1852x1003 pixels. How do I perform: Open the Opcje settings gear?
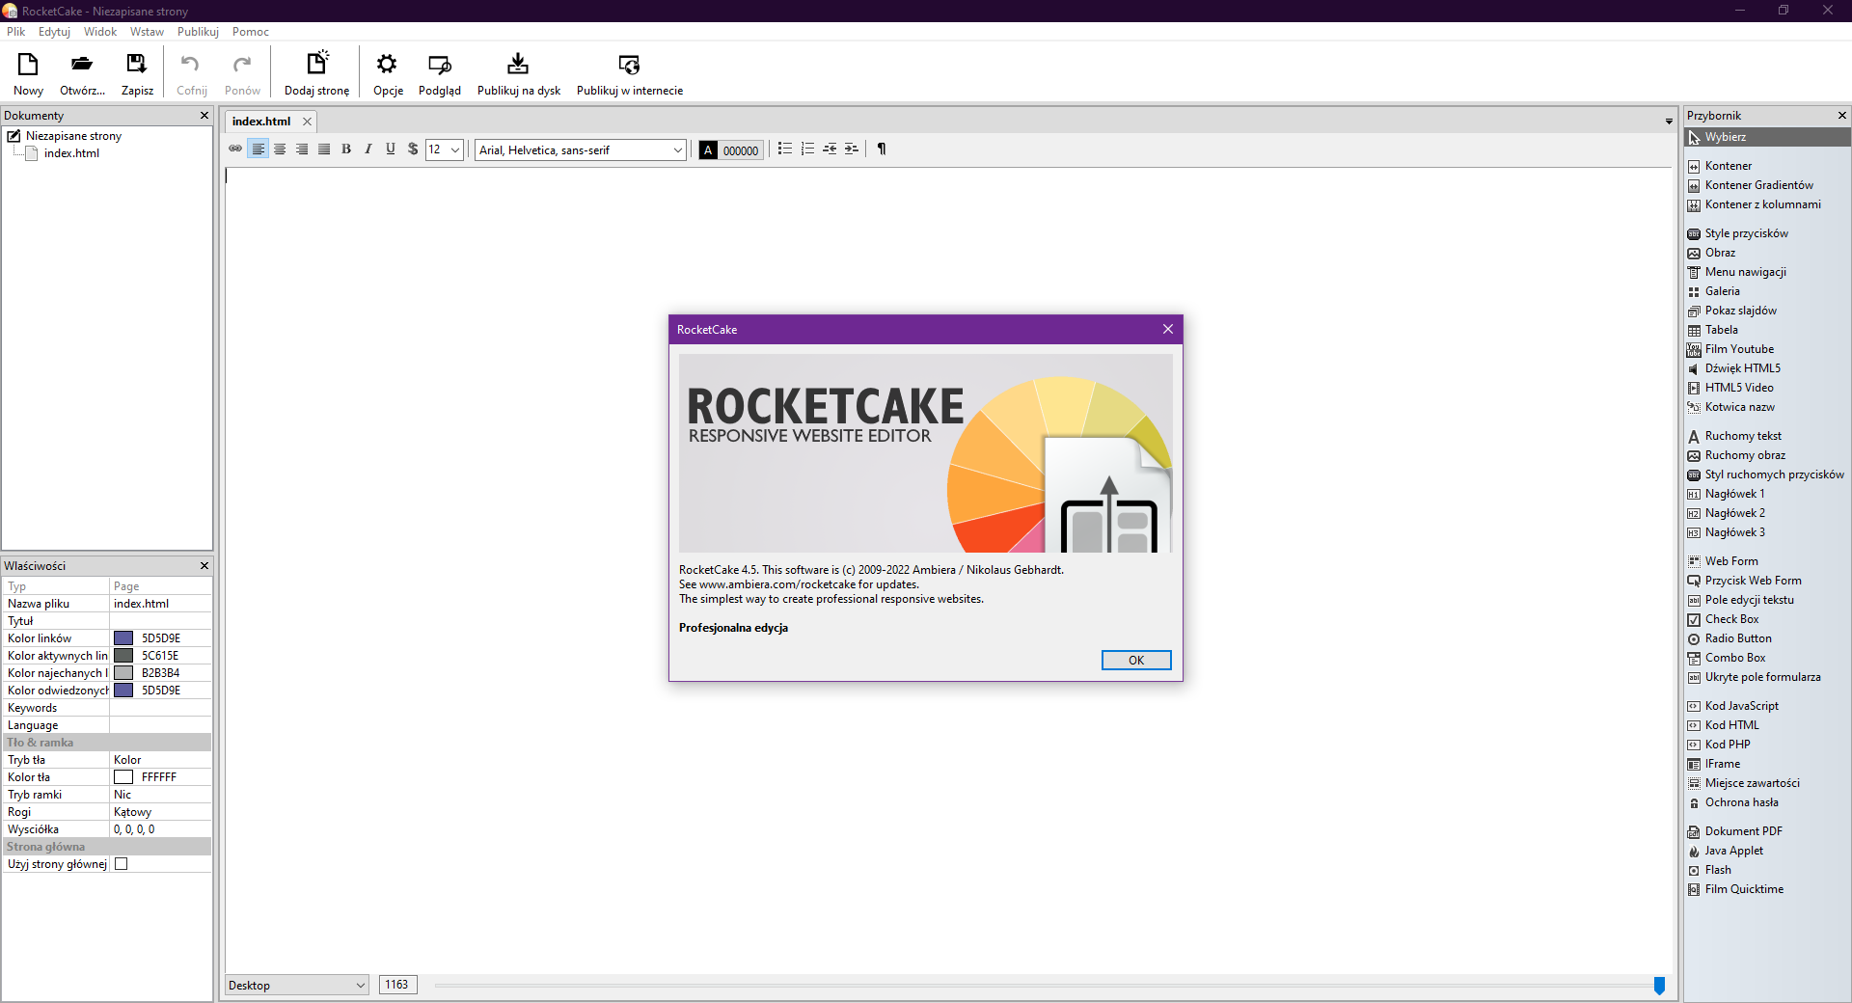(388, 65)
